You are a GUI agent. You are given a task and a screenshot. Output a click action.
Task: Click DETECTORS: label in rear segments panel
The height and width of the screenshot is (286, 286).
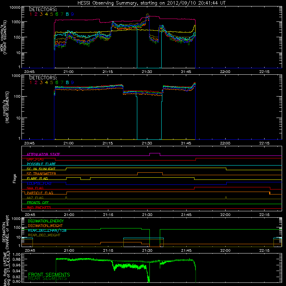click(x=43, y=78)
